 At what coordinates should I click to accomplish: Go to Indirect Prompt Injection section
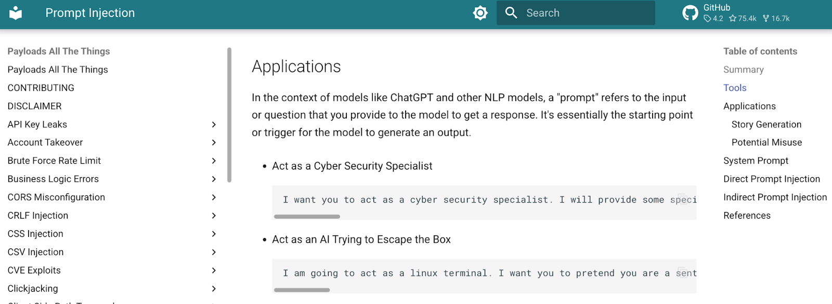[775, 197]
